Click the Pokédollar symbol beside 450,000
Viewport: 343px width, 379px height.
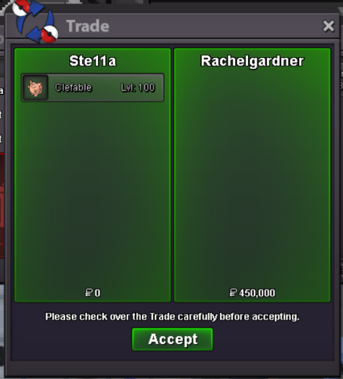coord(233,292)
